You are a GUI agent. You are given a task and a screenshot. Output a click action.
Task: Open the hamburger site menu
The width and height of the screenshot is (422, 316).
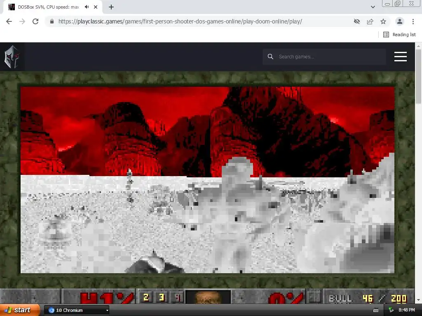401,57
